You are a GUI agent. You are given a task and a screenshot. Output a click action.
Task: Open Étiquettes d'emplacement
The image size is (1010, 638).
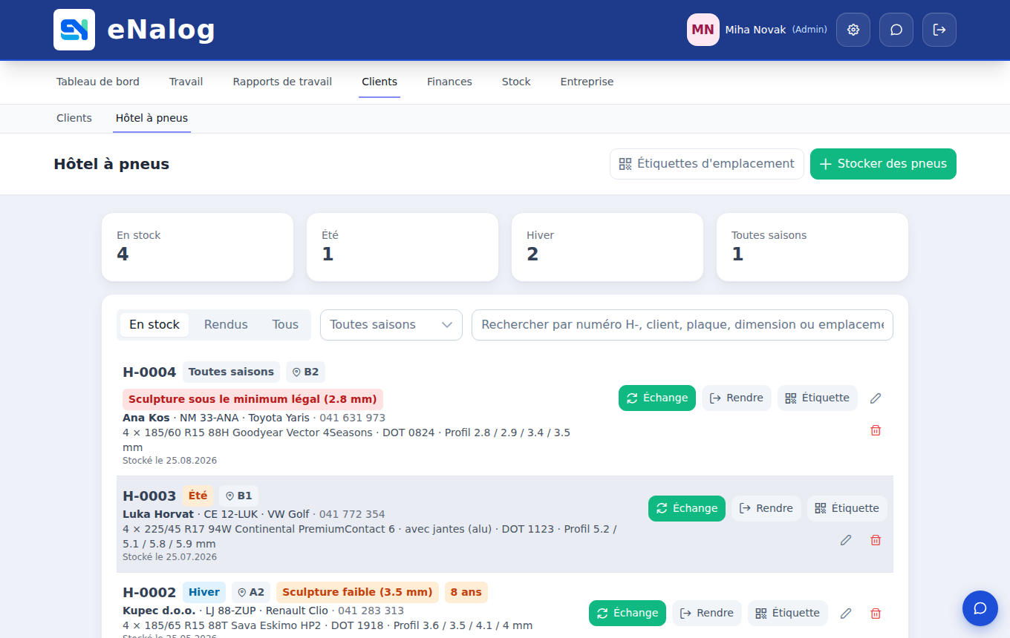click(x=707, y=164)
